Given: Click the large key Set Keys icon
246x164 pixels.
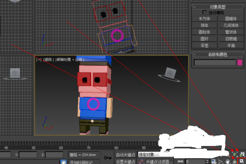Looking at the screenshot, I should 107,158.
